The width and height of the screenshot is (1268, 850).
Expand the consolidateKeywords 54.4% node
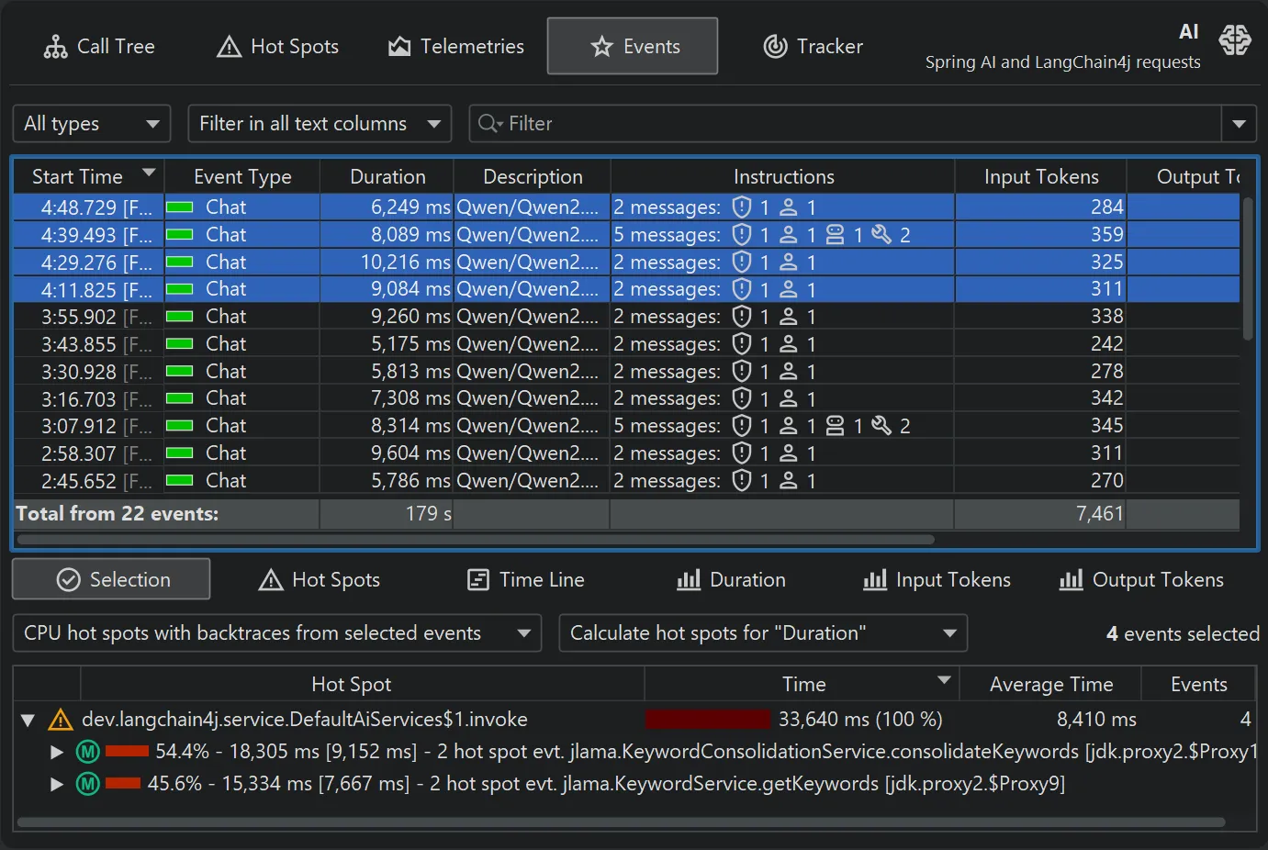[57, 752]
